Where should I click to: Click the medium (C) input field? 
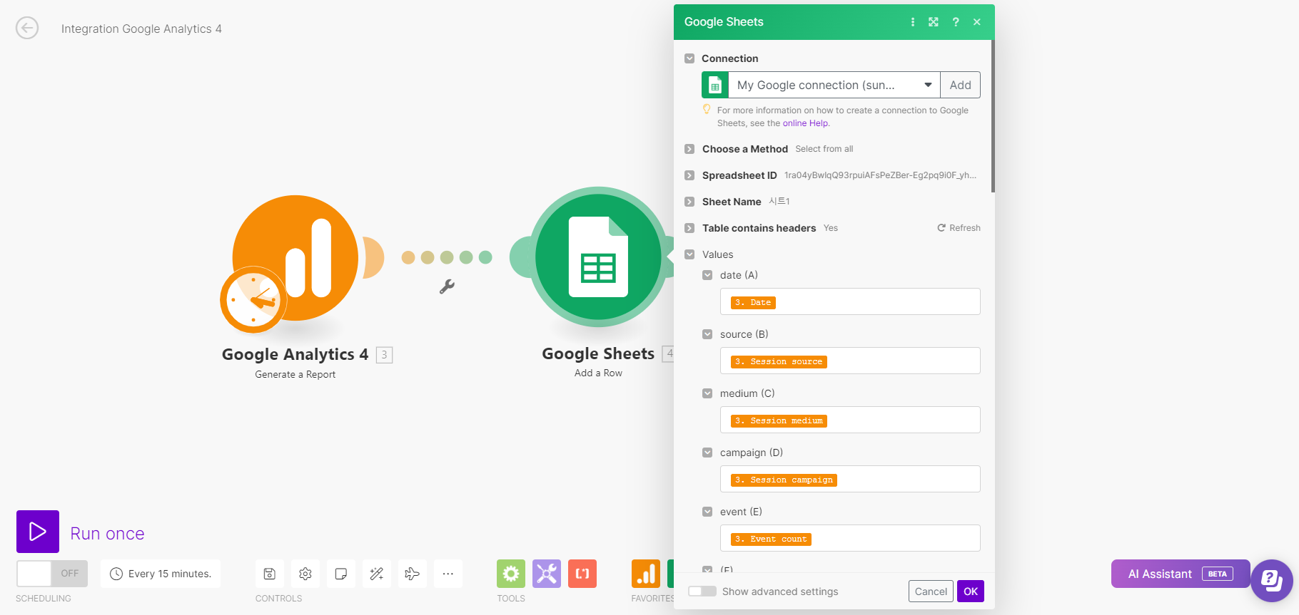point(850,420)
